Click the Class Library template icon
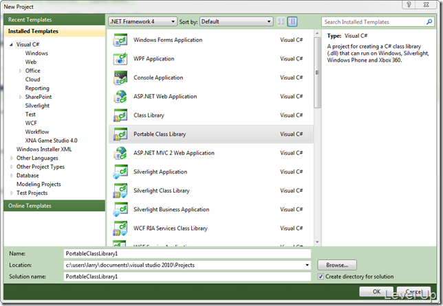 [120, 115]
